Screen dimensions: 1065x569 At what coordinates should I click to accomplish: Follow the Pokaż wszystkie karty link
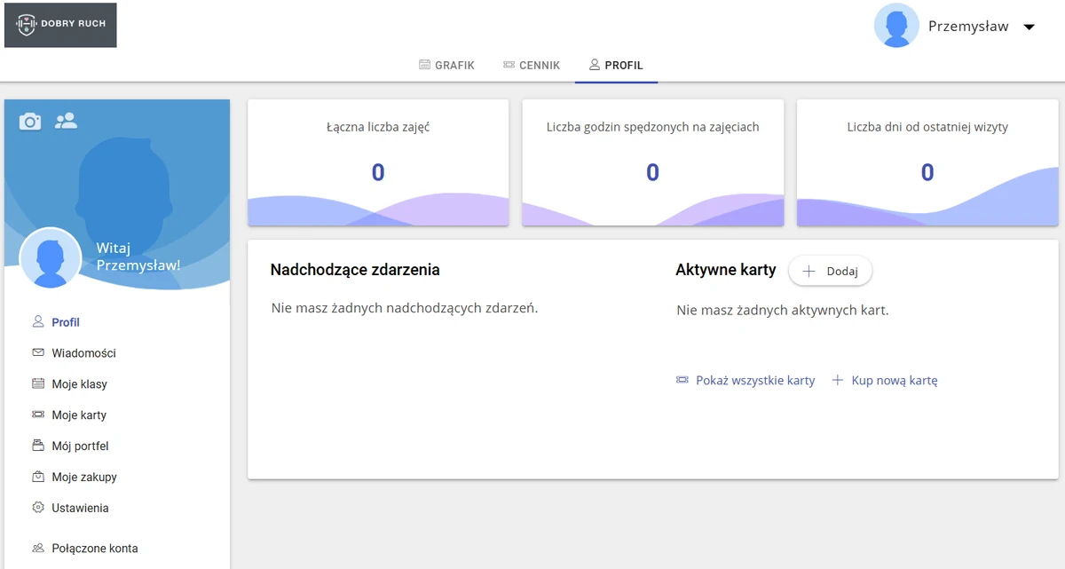pyautogui.click(x=745, y=380)
